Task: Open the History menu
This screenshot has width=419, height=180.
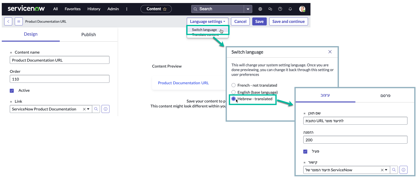Action: [94, 9]
